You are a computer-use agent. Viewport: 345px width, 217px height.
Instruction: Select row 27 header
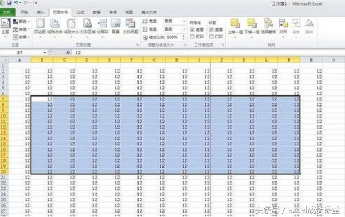(x=4, y=211)
